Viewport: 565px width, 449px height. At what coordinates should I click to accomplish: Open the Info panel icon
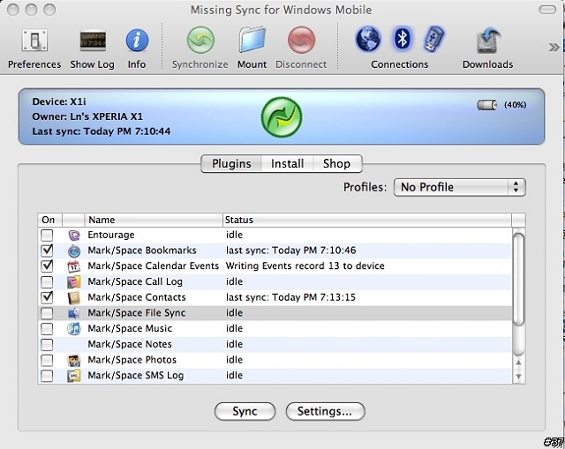coord(137,40)
